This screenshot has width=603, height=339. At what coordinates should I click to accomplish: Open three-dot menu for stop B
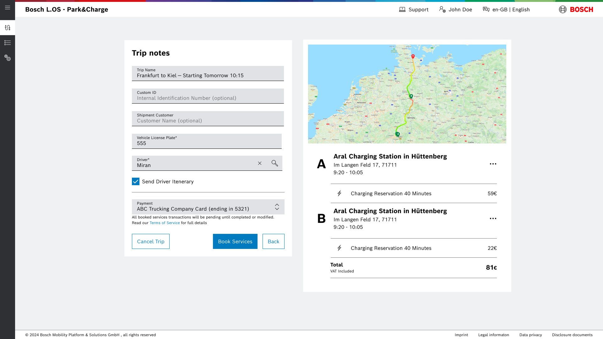point(493,218)
